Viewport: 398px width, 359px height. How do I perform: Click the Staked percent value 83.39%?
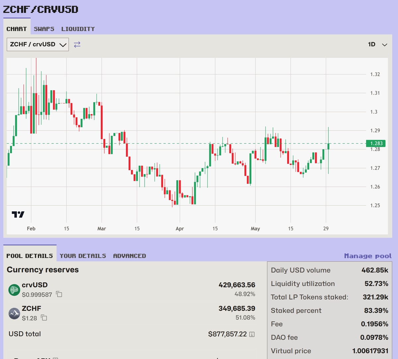click(376, 311)
